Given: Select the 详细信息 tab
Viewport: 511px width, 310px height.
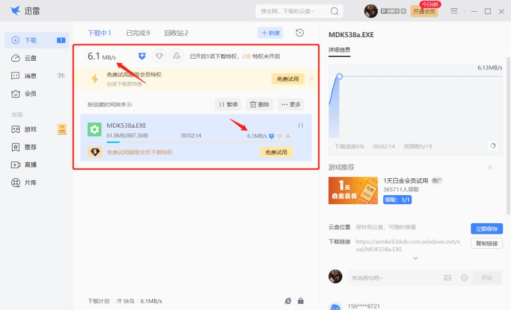Looking at the screenshot, I should pyautogui.click(x=339, y=50).
